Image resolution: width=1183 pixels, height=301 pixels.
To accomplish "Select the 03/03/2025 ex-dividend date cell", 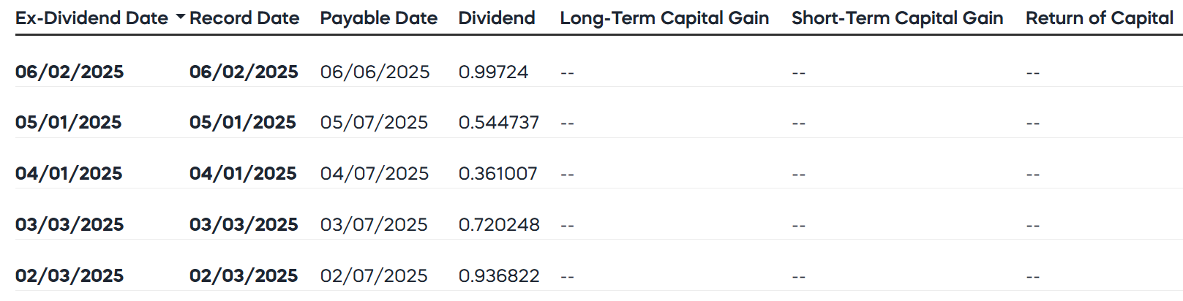I will click(x=70, y=225).
